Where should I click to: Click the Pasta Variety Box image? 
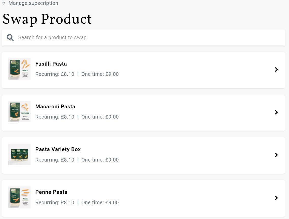tap(19, 154)
